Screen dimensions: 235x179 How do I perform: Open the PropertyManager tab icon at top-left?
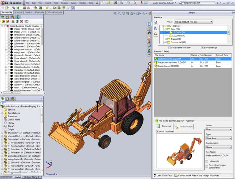tap(8, 17)
